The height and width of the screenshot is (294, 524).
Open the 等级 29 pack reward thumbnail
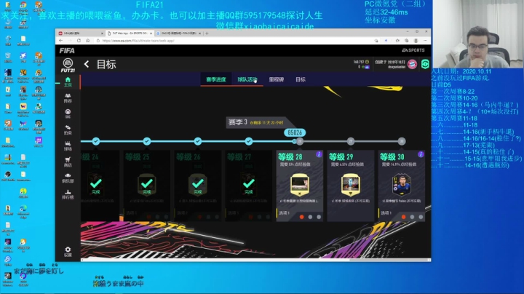coord(351,184)
